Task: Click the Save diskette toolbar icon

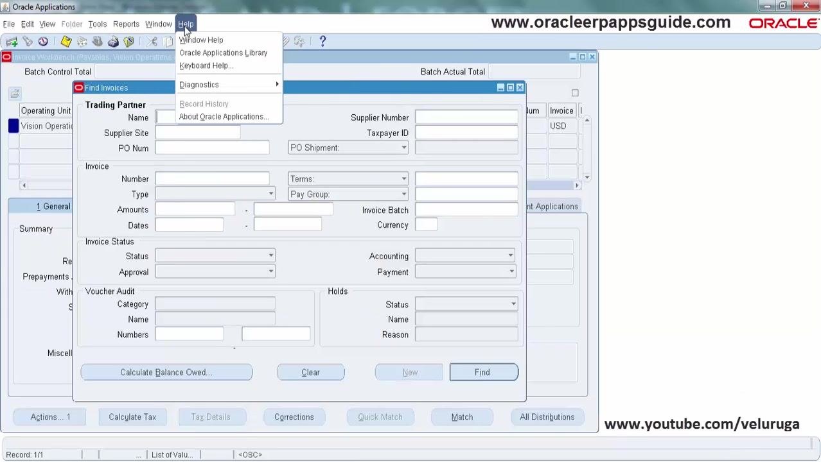Action: point(66,42)
